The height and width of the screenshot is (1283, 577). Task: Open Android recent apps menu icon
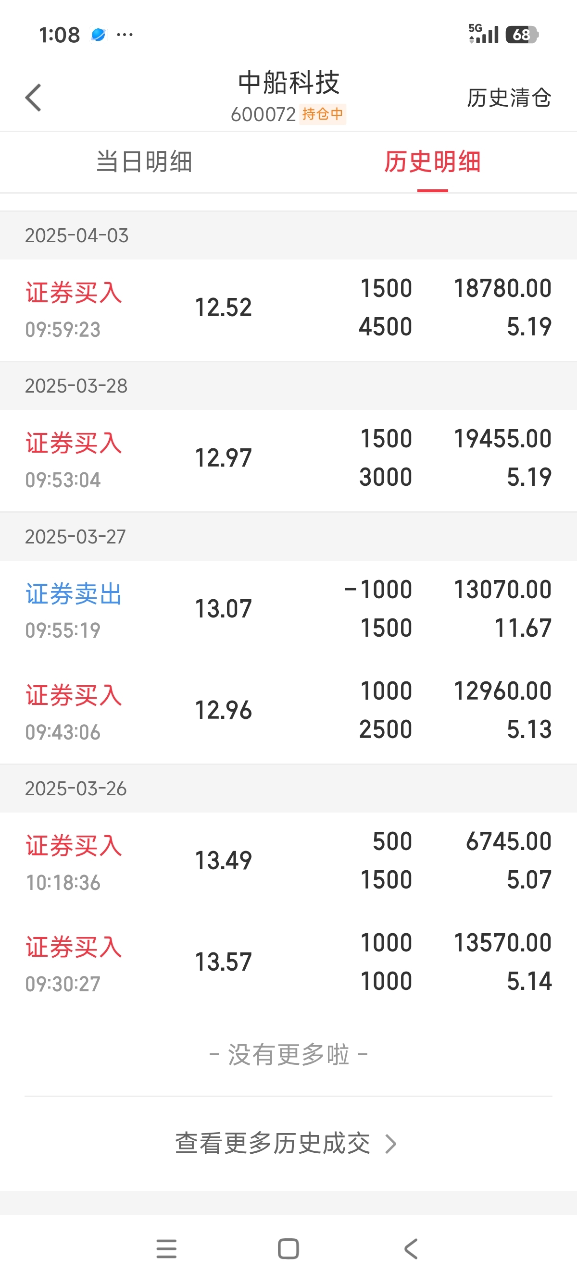(166, 1248)
